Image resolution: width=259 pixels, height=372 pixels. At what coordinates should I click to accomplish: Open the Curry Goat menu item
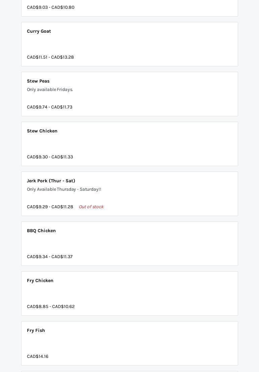point(39,31)
